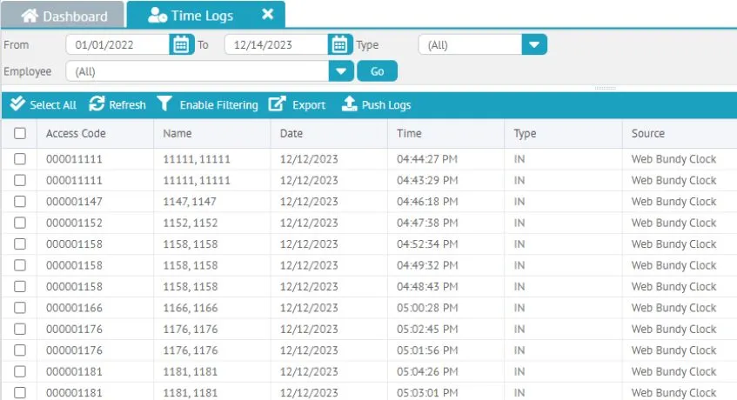Switch to the Dashboard tab
737x400 pixels.
point(63,16)
